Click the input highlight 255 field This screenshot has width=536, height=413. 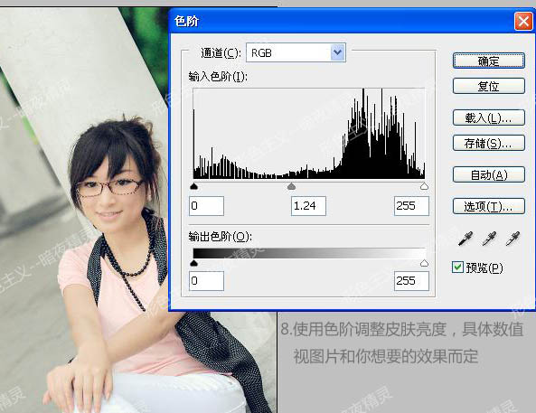pyautogui.click(x=411, y=206)
